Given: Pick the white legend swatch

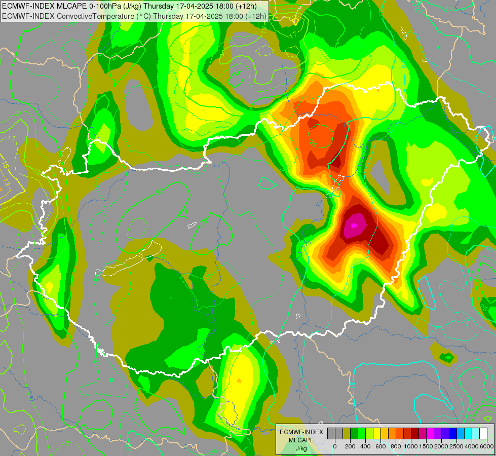Looking at the screenshot, I should (483, 433).
